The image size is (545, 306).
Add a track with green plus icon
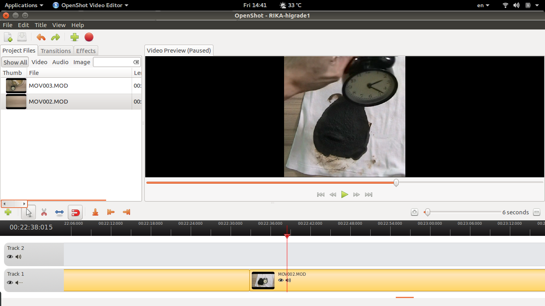pos(8,212)
